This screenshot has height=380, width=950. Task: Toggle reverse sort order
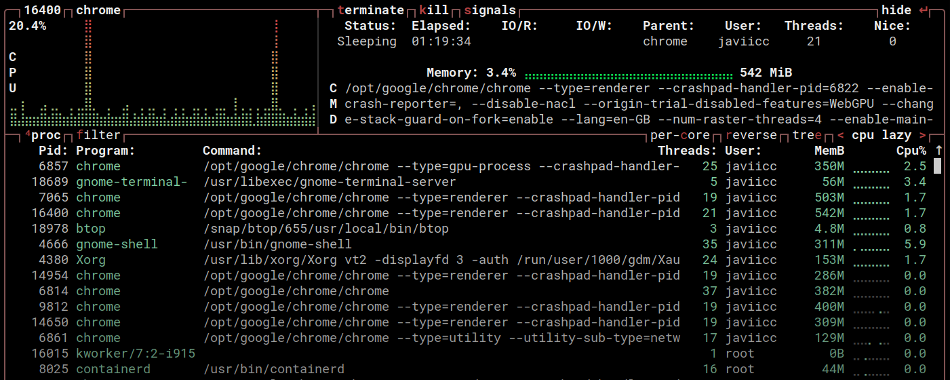coord(751,135)
